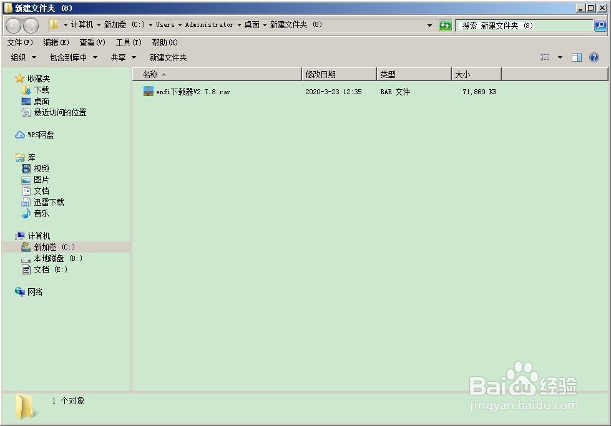611x426 pixels.
Task: Open the 编辑(E) menu
Action: (x=56, y=42)
